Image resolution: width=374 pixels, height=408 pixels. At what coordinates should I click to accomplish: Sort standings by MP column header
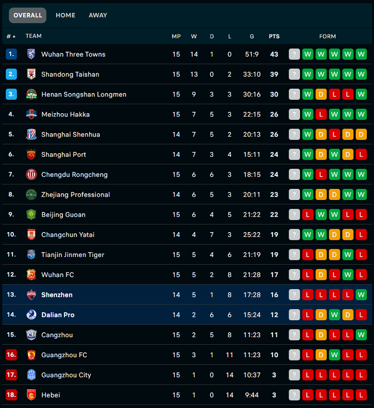pyautogui.click(x=176, y=36)
